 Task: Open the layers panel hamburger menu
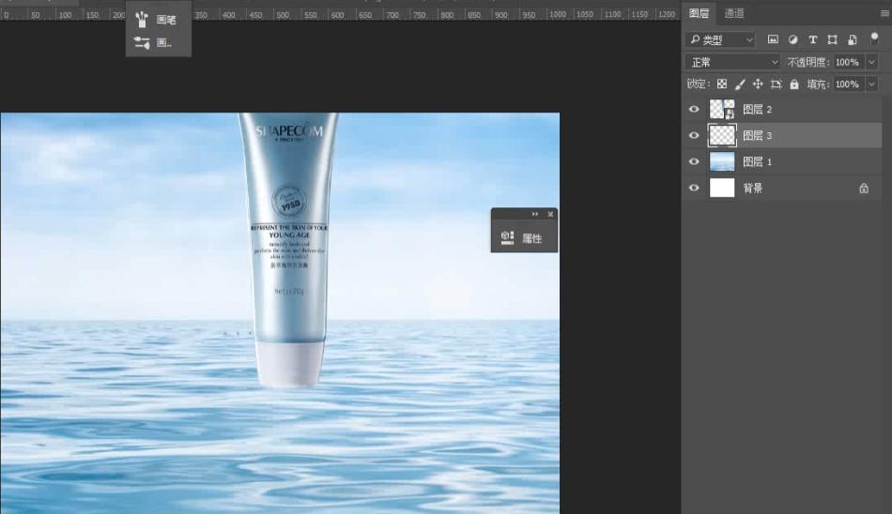click(x=884, y=13)
